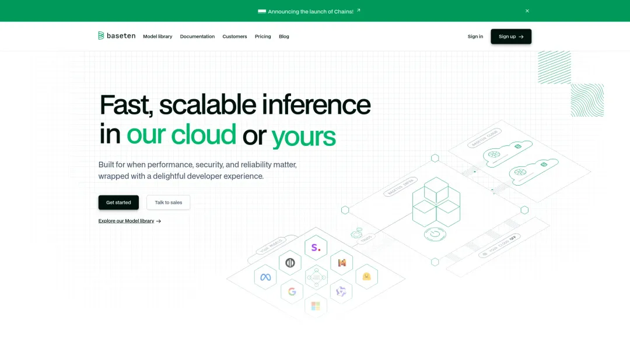
Task: Click the Mistral logo hexagon
Action: point(342,263)
